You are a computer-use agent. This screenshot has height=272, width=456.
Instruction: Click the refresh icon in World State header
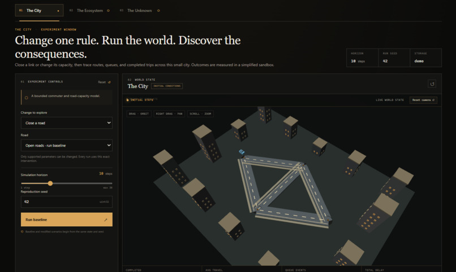point(432,84)
